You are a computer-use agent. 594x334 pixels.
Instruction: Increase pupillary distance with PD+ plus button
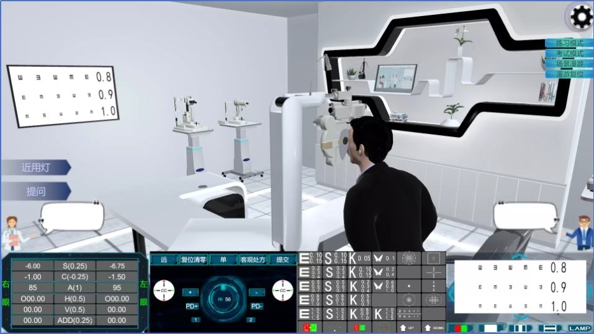[x=189, y=292]
